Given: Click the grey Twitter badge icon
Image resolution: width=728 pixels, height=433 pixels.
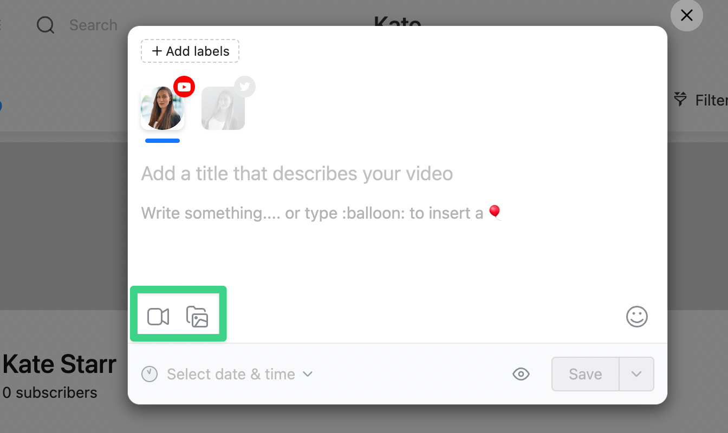Looking at the screenshot, I should (245, 87).
